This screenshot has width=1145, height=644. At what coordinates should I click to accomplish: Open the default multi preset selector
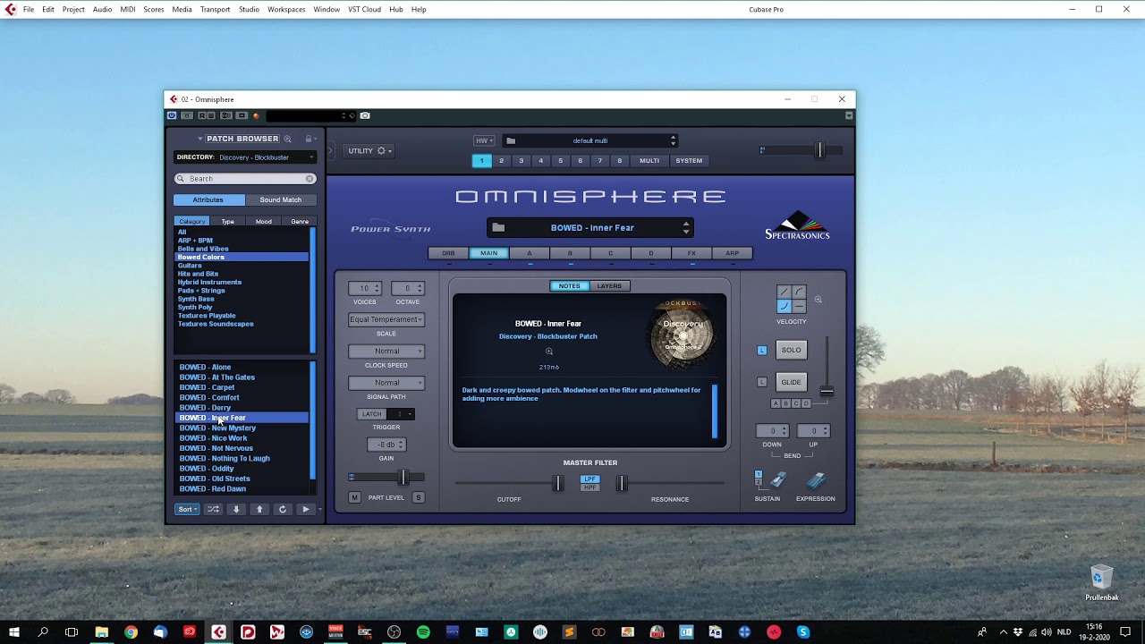pos(590,140)
